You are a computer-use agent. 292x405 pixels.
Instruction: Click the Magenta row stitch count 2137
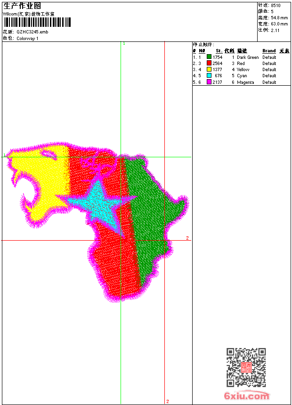pos(217,82)
